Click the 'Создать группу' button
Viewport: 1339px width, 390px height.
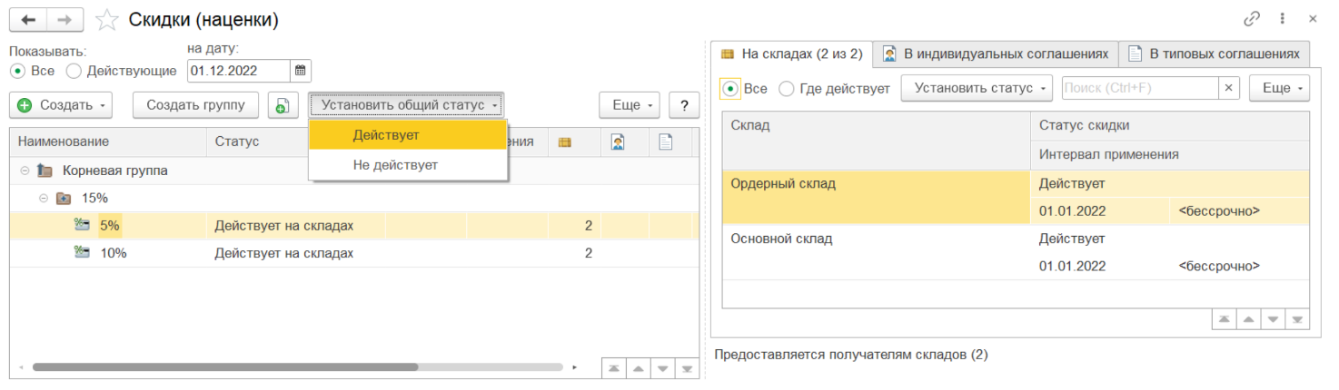coord(195,105)
